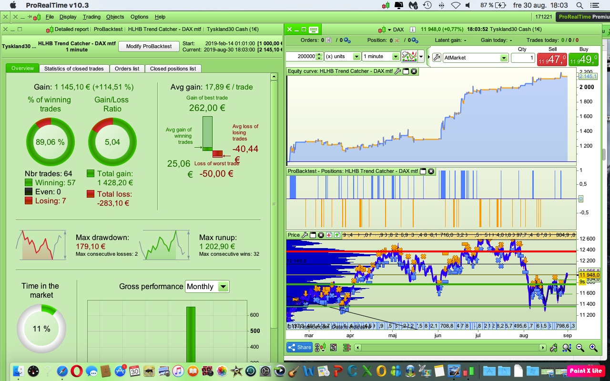Click the red down-arrow icon on Price panel
Image resolution: width=610 pixels, height=381 pixels.
(x=329, y=235)
